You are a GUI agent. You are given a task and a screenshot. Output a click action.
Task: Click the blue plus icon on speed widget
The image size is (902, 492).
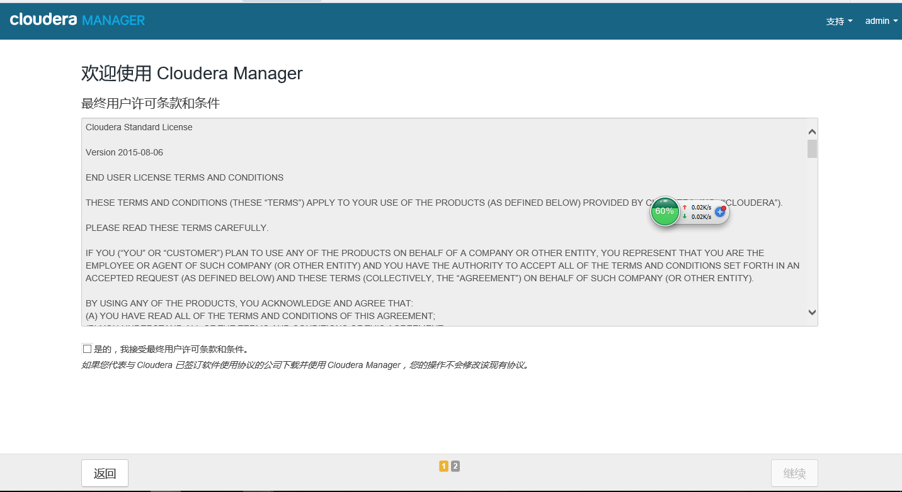coord(720,212)
